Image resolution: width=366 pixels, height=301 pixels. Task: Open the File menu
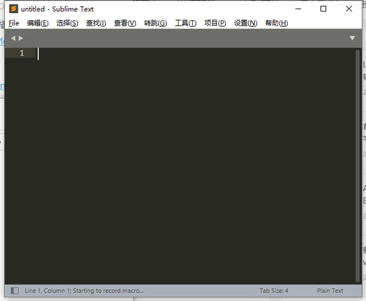coord(14,23)
